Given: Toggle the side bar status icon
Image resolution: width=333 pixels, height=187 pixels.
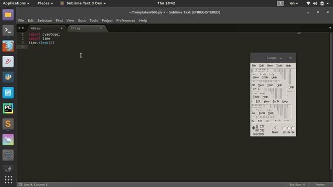Looking at the screenshot, I should (20, 185).
